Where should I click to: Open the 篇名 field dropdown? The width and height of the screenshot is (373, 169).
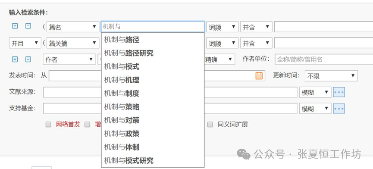(73, 27)
